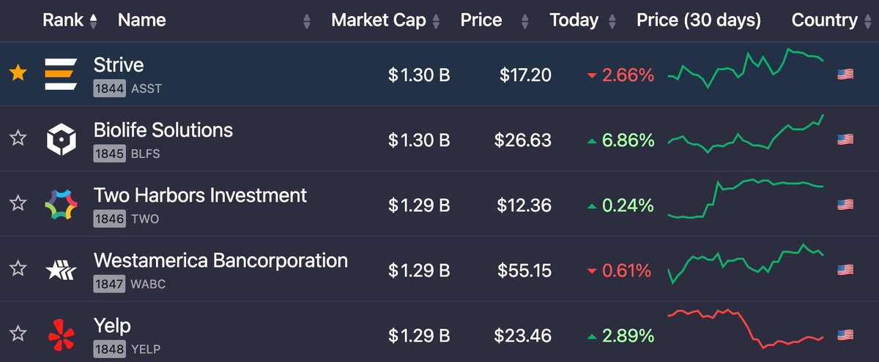Remove Strive from favorites via star
Image resolution: width=879 pixels, height=362 pixels.
pos(18,73)
